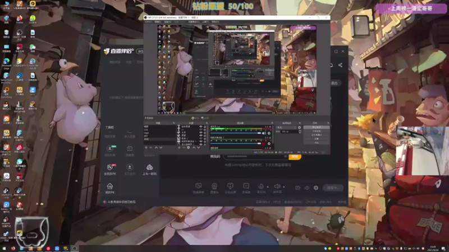Toggle eye visibility of second text source
Viewport: 449px width, 252px height.
click(201, 130)
